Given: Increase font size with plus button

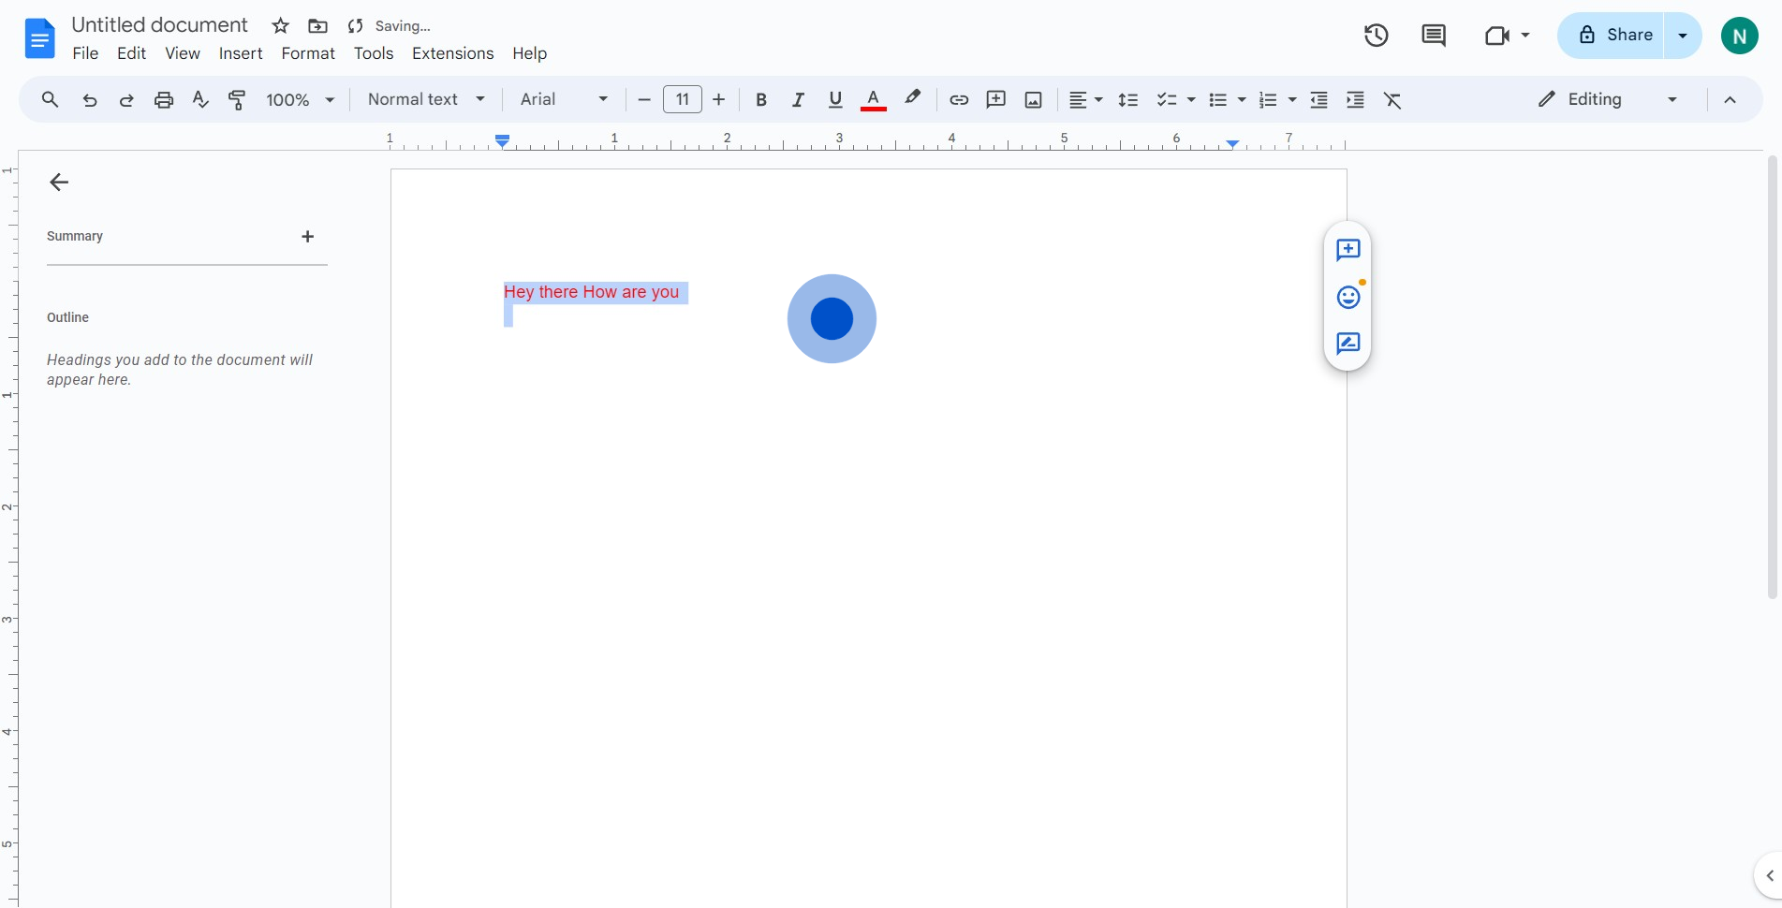Looking at the screenshot, I should (719, 99).
